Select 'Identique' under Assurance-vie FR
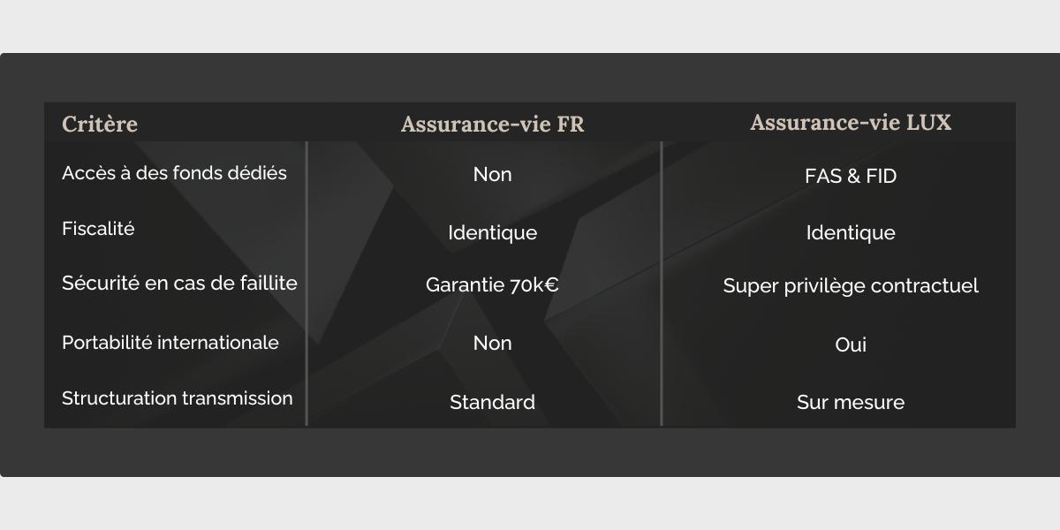This screenshot has height=530, width=1060. [x=493, y=233]
